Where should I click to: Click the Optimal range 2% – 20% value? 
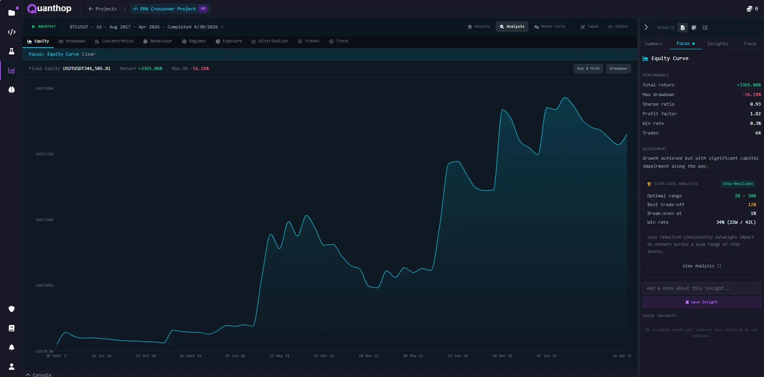pyautogui.click(x=745, y=196)
